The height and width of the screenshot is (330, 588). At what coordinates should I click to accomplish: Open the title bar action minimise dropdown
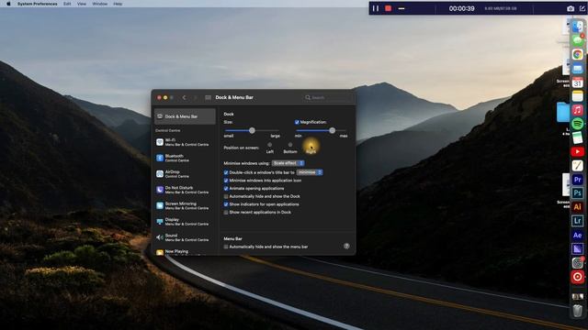(310, 172)
